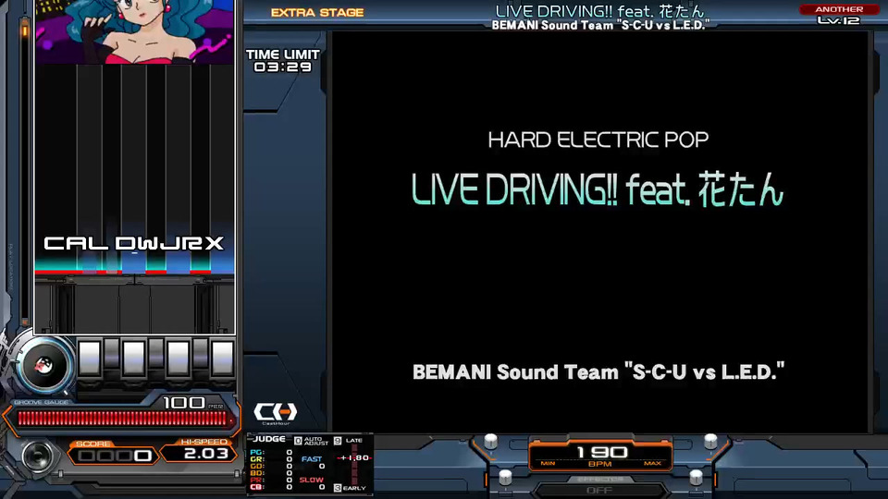Tap the second white key
Screen dimensions: 888x499
133,359
